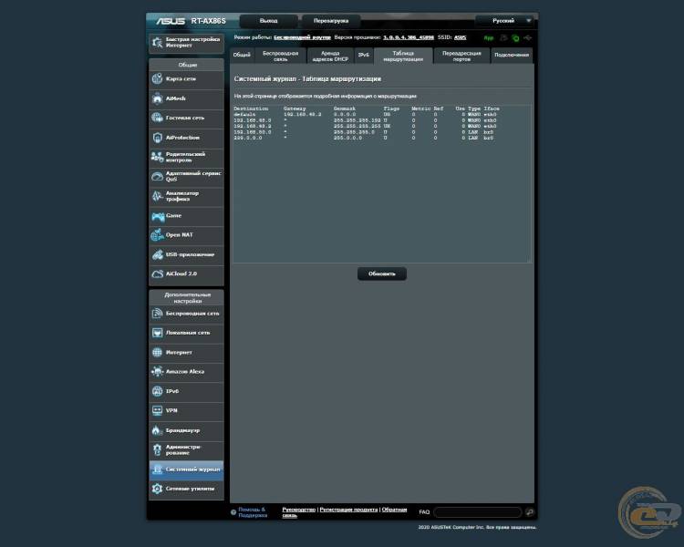Click the Metric column header text
The image size is (684, 547).
pos(421,108)
